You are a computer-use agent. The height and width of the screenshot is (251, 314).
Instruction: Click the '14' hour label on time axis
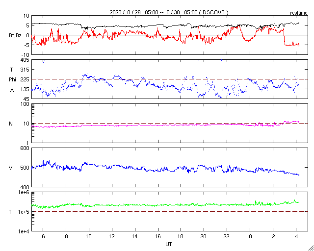point(135,236)
